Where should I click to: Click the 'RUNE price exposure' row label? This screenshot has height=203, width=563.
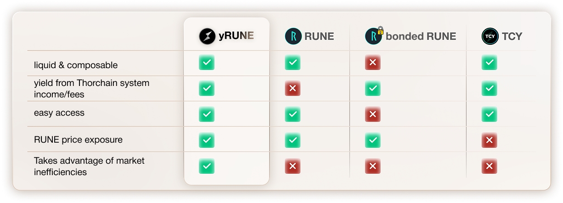coord(78,139)
